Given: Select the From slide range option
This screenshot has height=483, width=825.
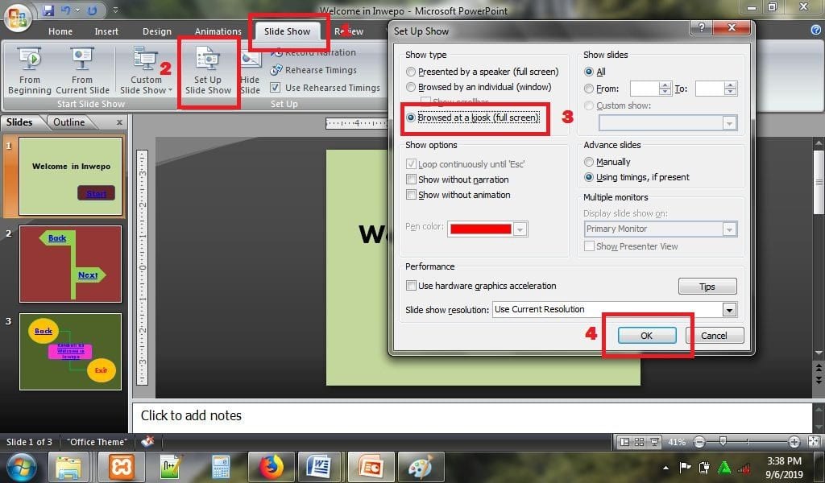Looking at the screenshot, I should 601,89.
